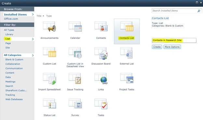This screenshot has width=203, height=120.
Task: Choose the Custom List template icon
Action: coord(49,52)
